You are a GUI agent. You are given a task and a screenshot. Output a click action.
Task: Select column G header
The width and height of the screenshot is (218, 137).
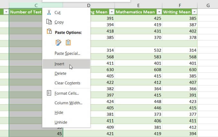tap(208, 5)
